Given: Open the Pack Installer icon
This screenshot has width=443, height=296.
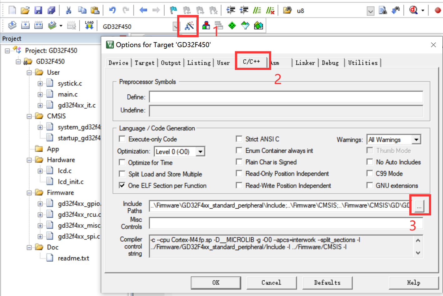Looking at the screenshot, I should point(258,25).
